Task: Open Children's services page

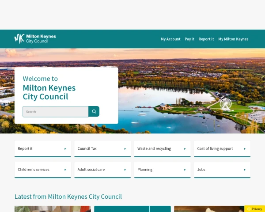Action: tap(43, 170)
